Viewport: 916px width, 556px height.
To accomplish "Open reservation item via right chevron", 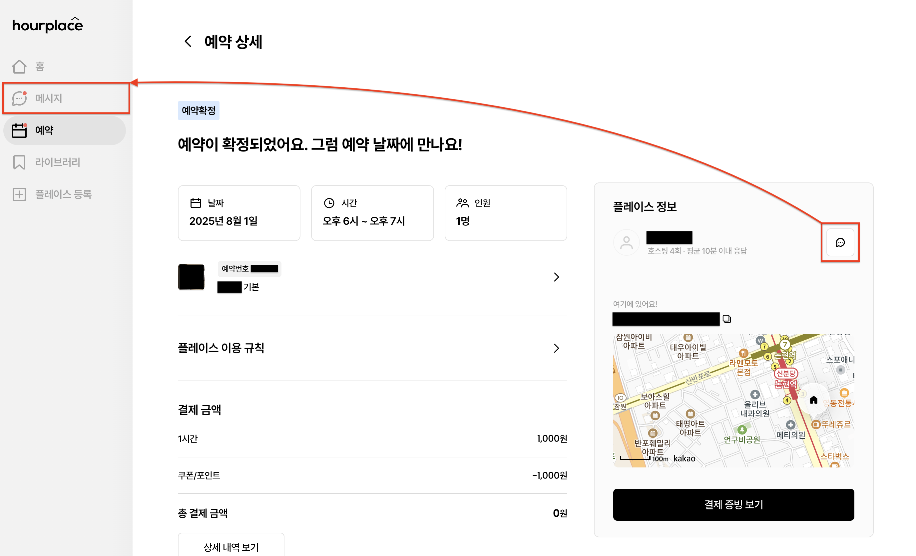I will (x=556, y=277).
